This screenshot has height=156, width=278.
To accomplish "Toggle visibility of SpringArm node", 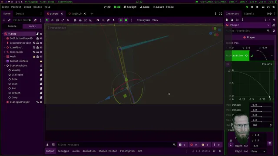I will (x=41, y=52).
